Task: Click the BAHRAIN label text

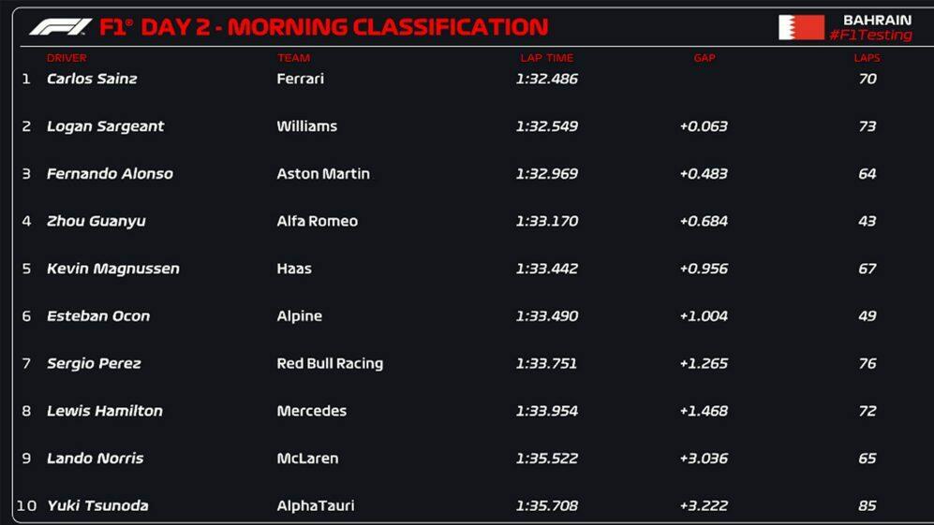Action: (878, 21)
